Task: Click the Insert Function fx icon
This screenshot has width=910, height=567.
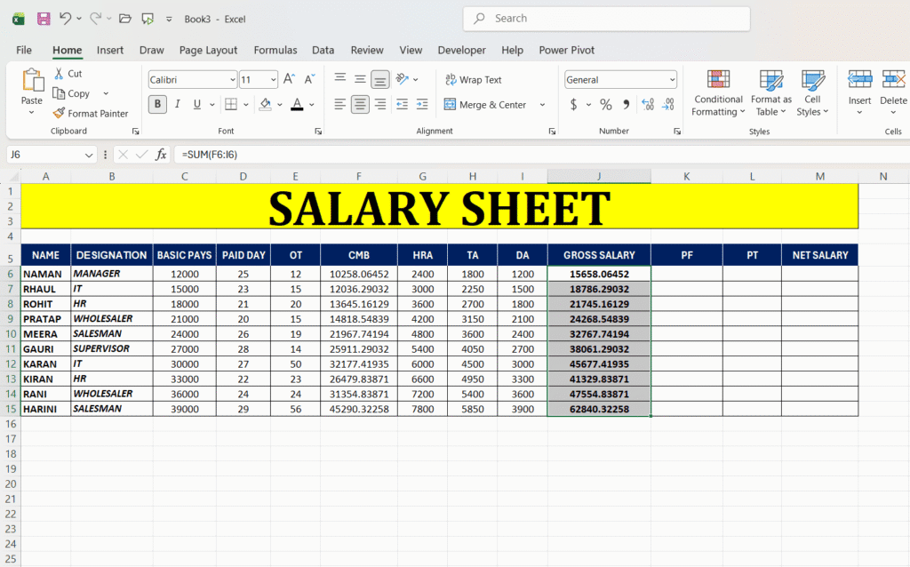Action: tap(161, 155)
